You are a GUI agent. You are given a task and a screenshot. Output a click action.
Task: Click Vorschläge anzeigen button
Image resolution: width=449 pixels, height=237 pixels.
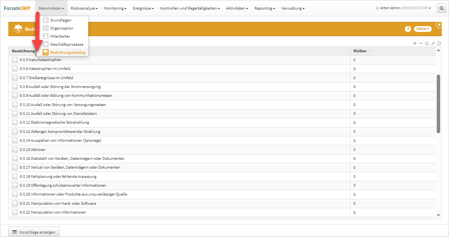(34, 232)
